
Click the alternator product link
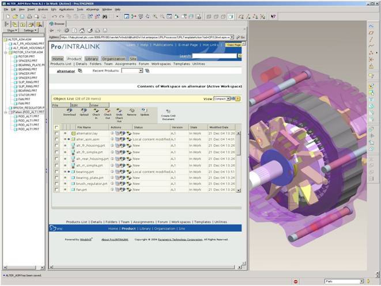point(66,71)
